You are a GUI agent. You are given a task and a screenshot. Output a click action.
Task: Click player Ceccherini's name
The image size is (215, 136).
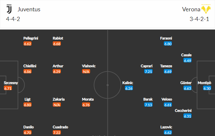pyautogui.click(x=183, y=111)
